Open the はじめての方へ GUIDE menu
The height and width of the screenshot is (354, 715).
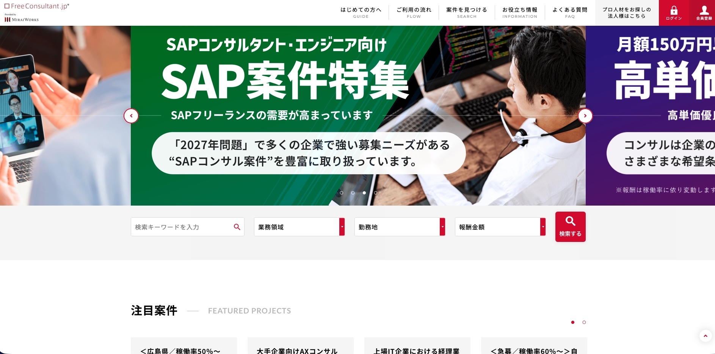point(361,12)
